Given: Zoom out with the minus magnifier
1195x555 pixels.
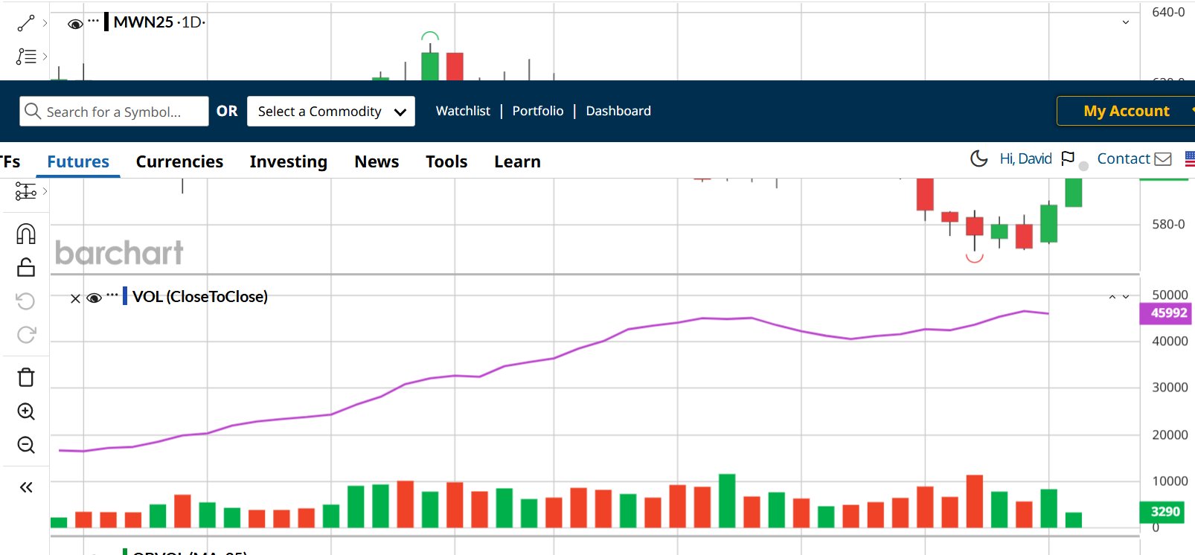Looking at the screenshot, I should pyautogui.click(x=26, y=445).
